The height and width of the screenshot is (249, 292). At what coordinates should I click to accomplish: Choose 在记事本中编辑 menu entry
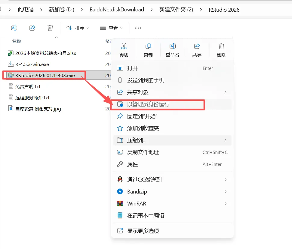(172, 216)
